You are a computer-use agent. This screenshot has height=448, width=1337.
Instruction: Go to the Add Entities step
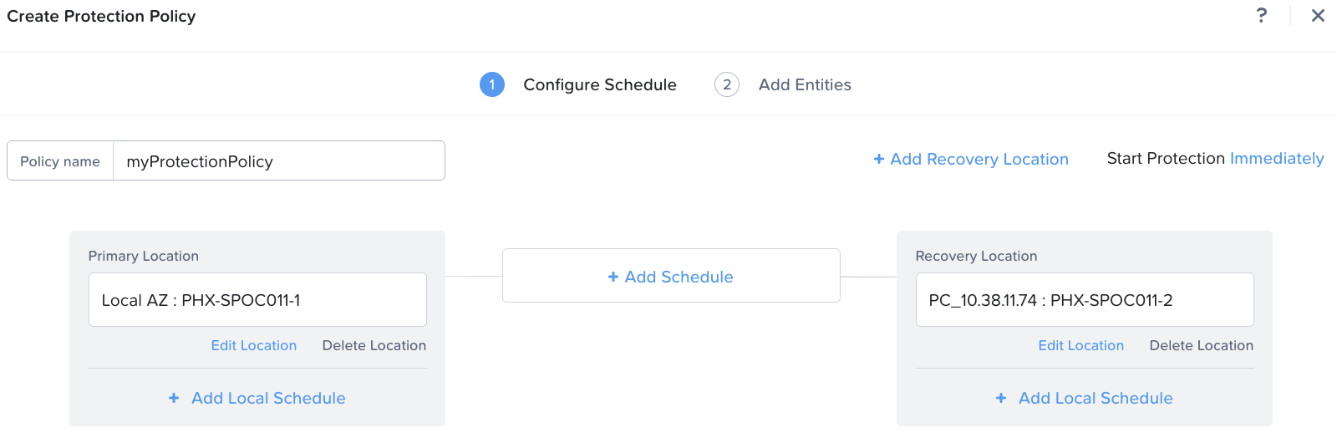[805, 84]
